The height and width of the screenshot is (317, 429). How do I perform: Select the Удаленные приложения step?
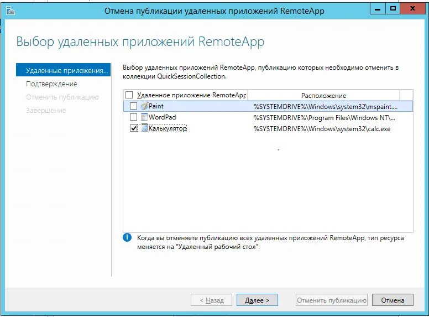click(63, 70)
